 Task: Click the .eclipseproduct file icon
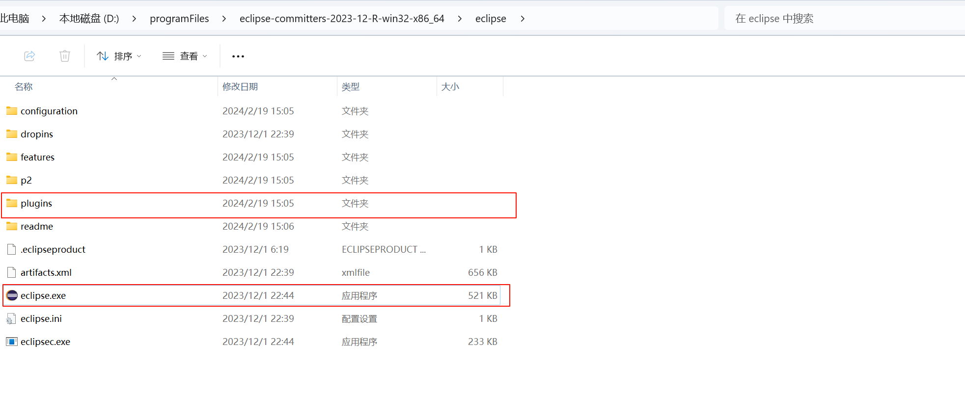pyautogui.click(x=12, y=249)
